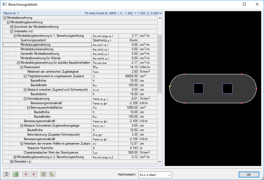Export the calculation table to Excel
This screenshot has height=180, width=264.
point(16,174)
